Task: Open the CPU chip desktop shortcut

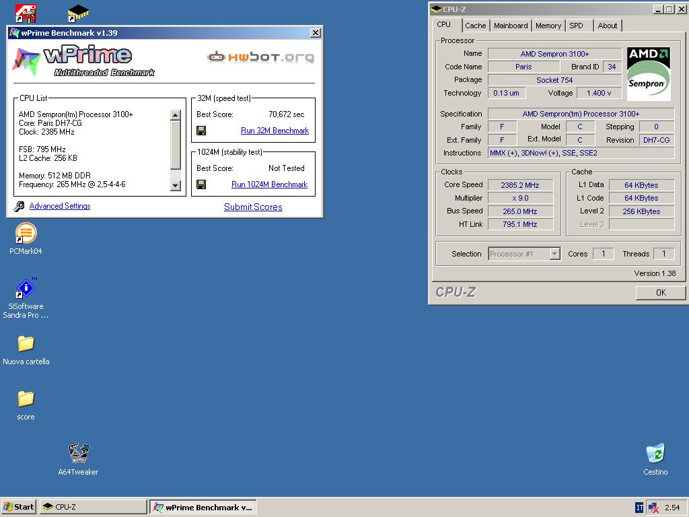Action: [x=78, y=13]
